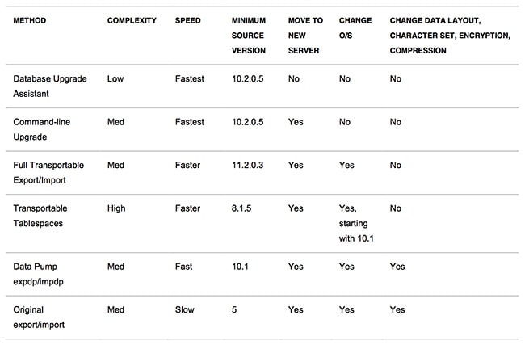
Task: Click the MOVE TO NEW SERVER header
Action: [x=304, y=34]
